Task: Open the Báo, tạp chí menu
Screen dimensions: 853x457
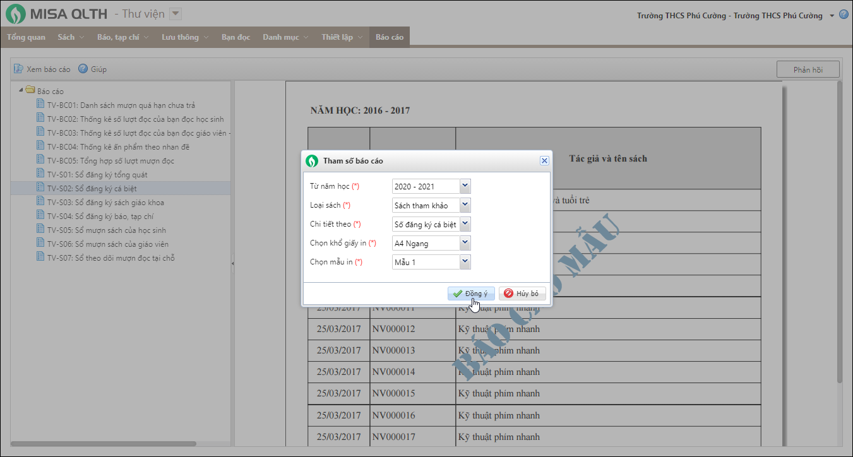Action: click(123, 37)
